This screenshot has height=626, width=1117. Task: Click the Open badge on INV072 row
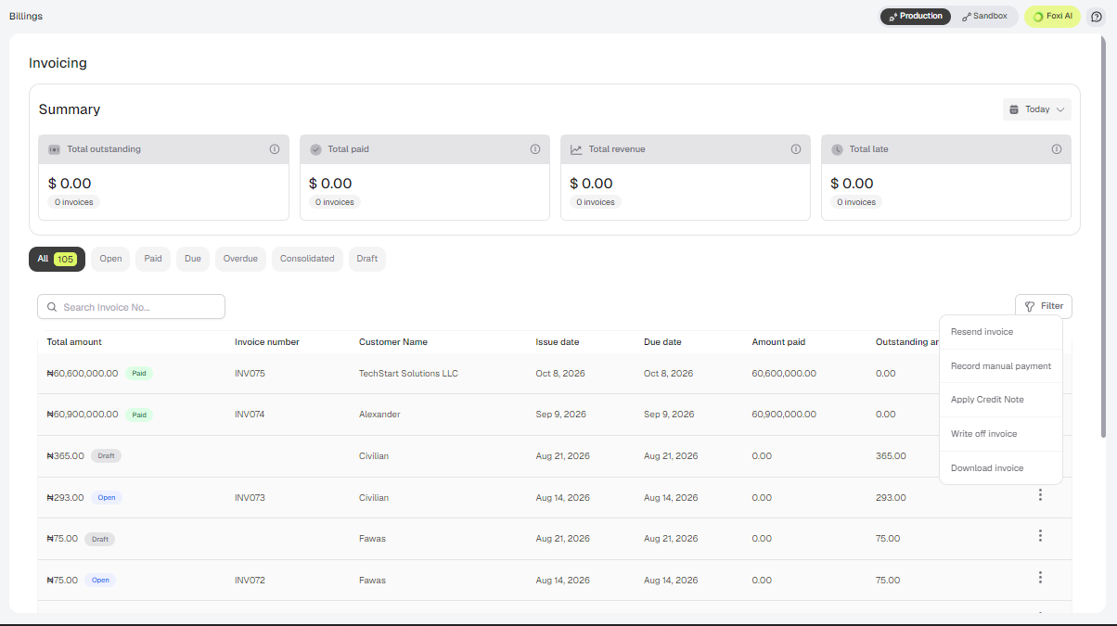[100, 580]
